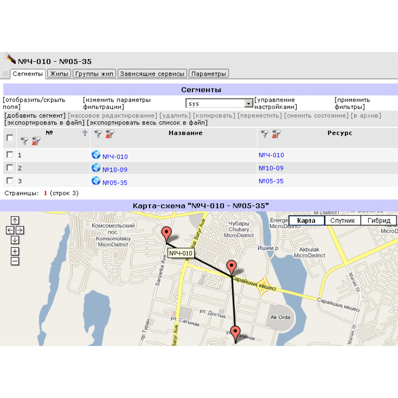Screen dimensions: 398x398
Task: Click the Комсомольский пос. map label
Action: (x=113, y=229)
